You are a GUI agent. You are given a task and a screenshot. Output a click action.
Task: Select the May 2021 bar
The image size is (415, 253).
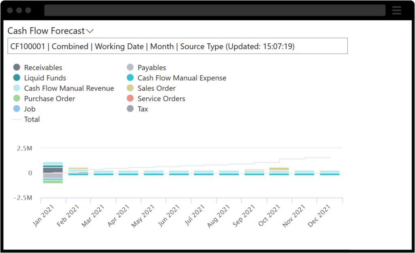154,173
